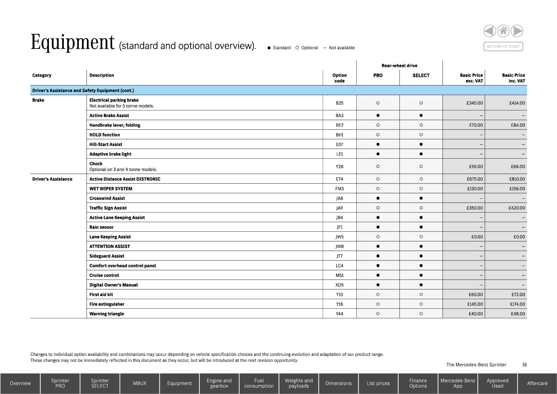The image size is (557, 394).
Task: Open the Mercedes-Benz App tab
Action: (458, 383)
